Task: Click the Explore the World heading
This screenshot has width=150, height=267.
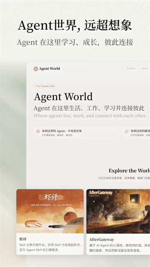Action: click(129, 171)
